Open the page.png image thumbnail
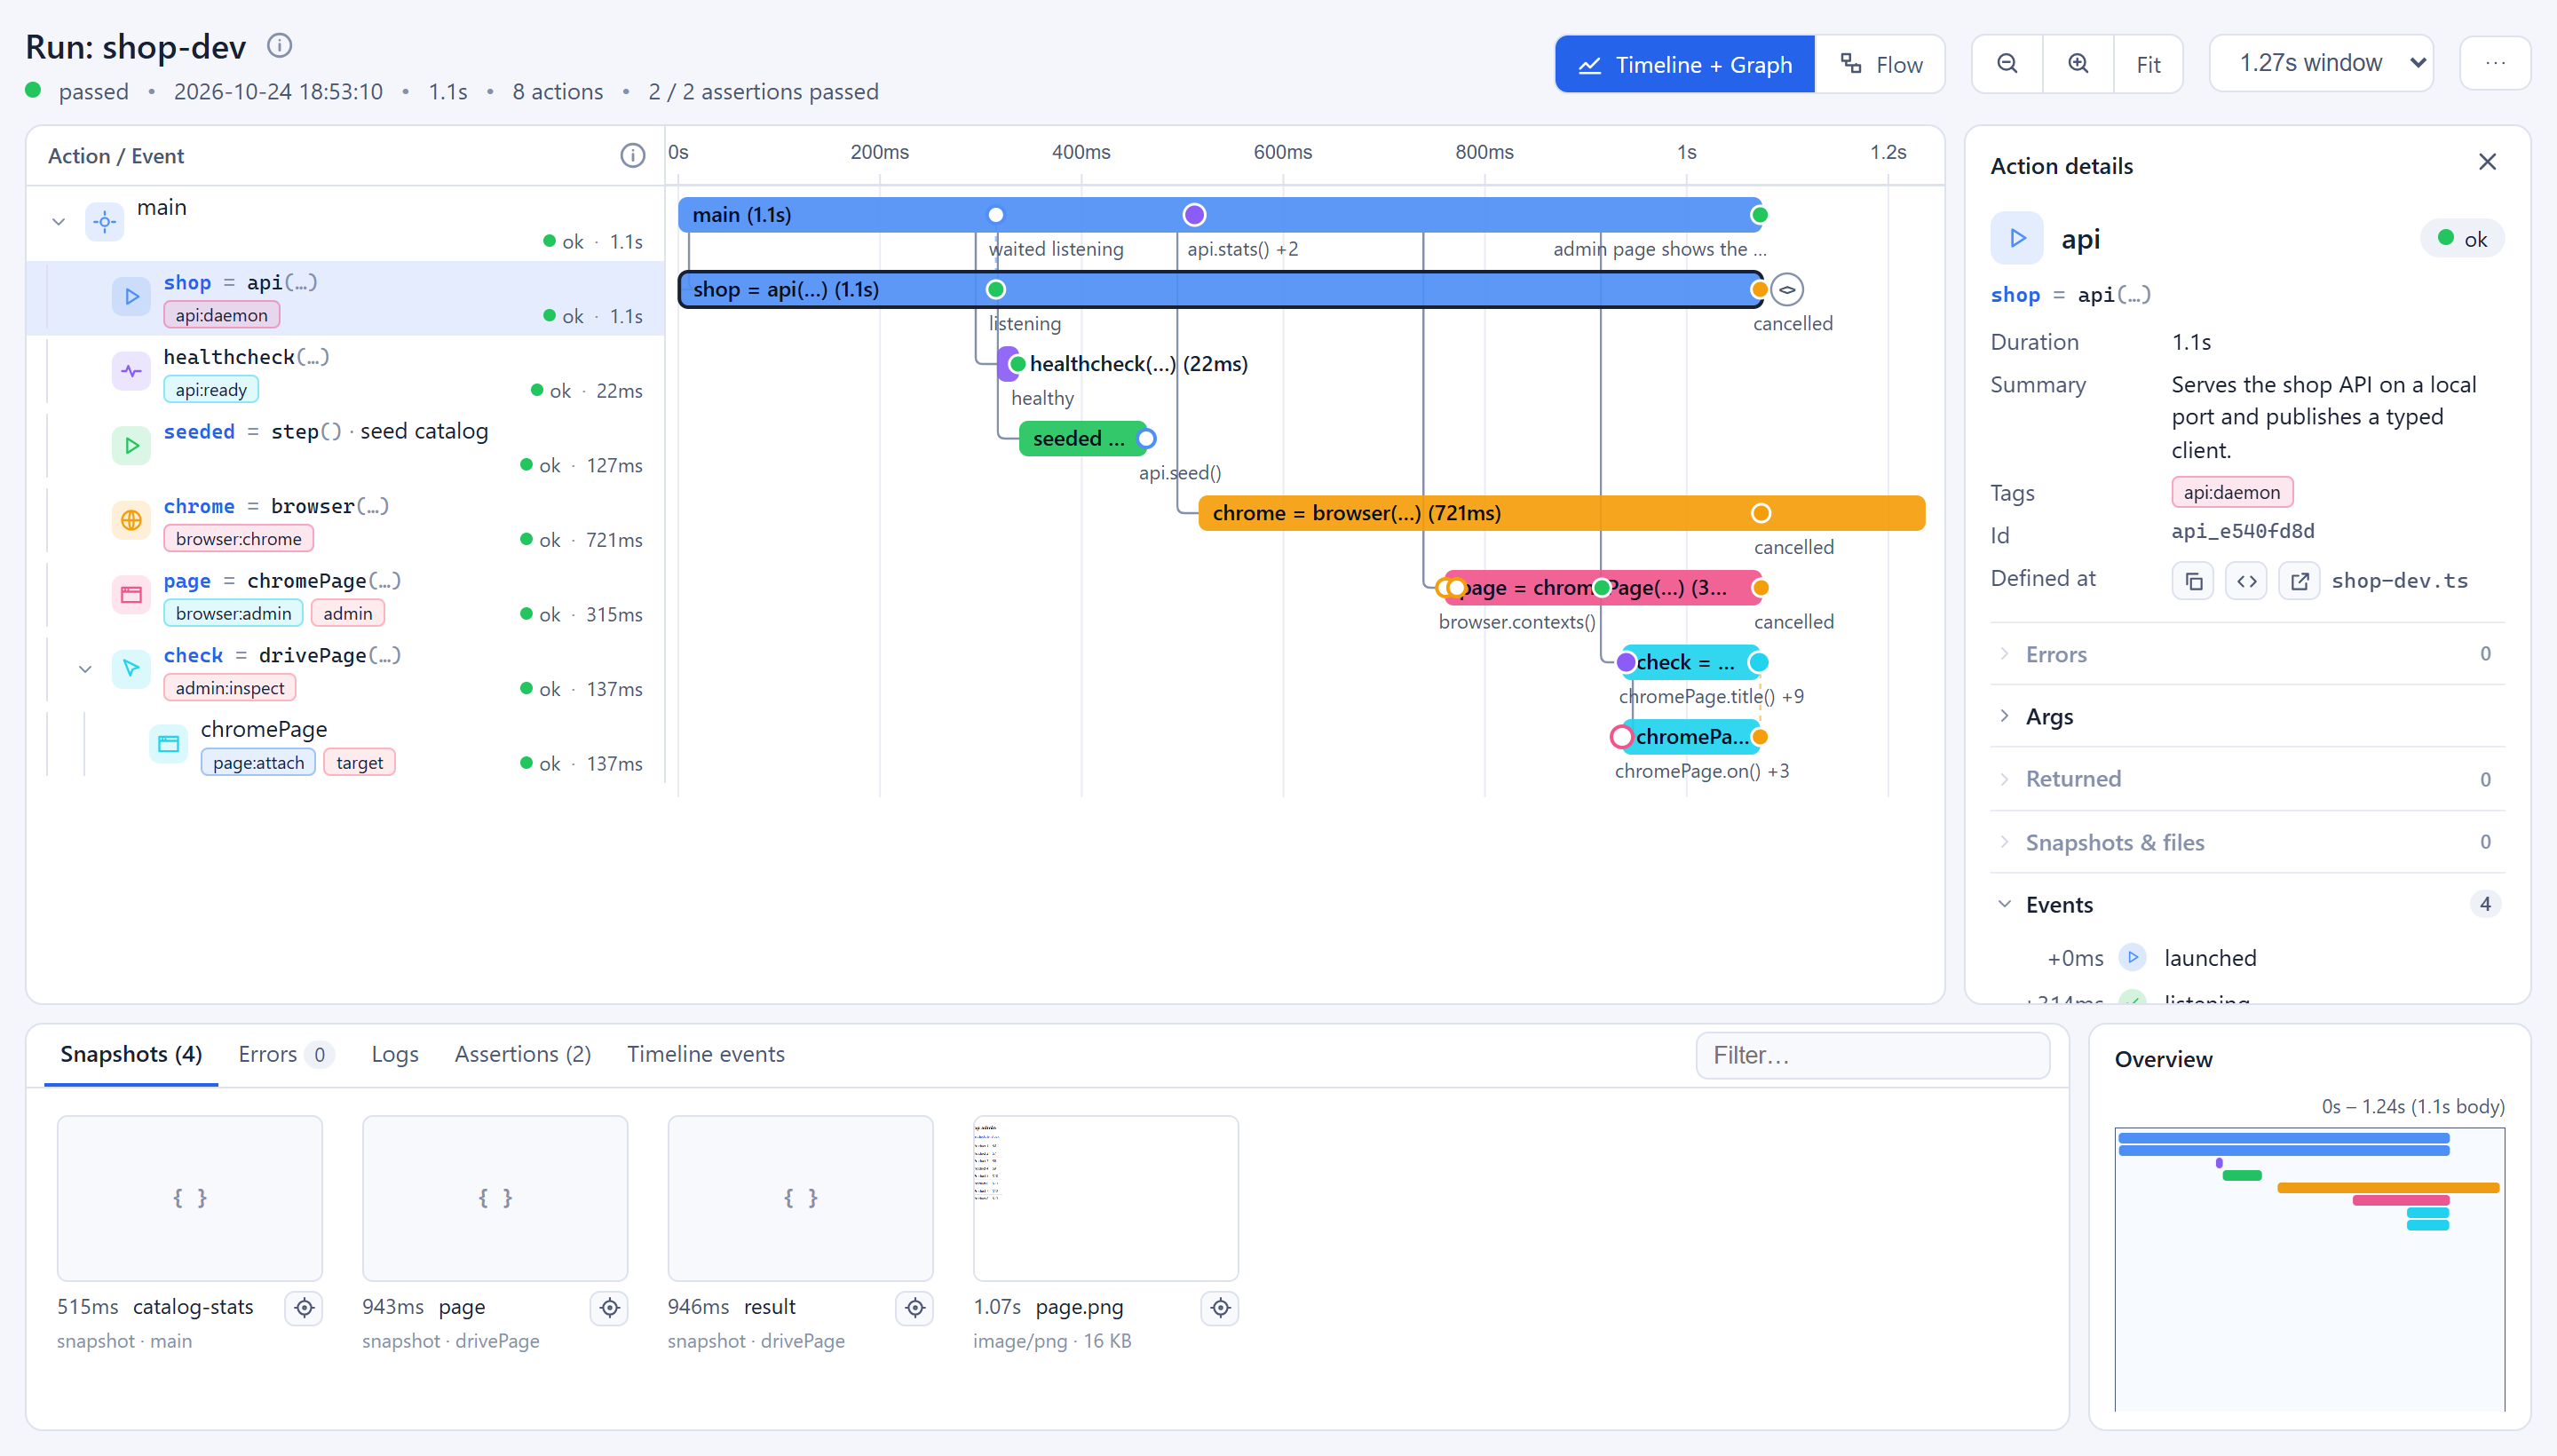This screenshot has width=2557, height=1456. pyautogui.click(x=1106, y=1198)
